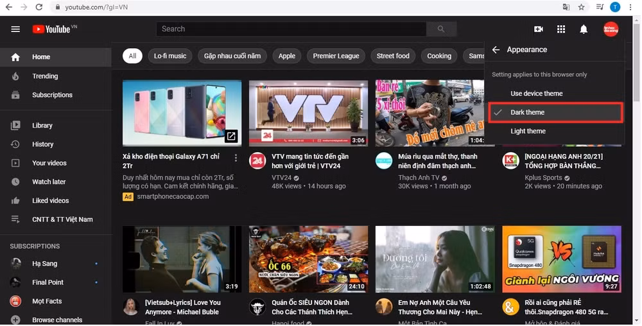This screenshot has width=642, height=326.
Task: Open Watch later playlist
Action: [x=55, y=182]
